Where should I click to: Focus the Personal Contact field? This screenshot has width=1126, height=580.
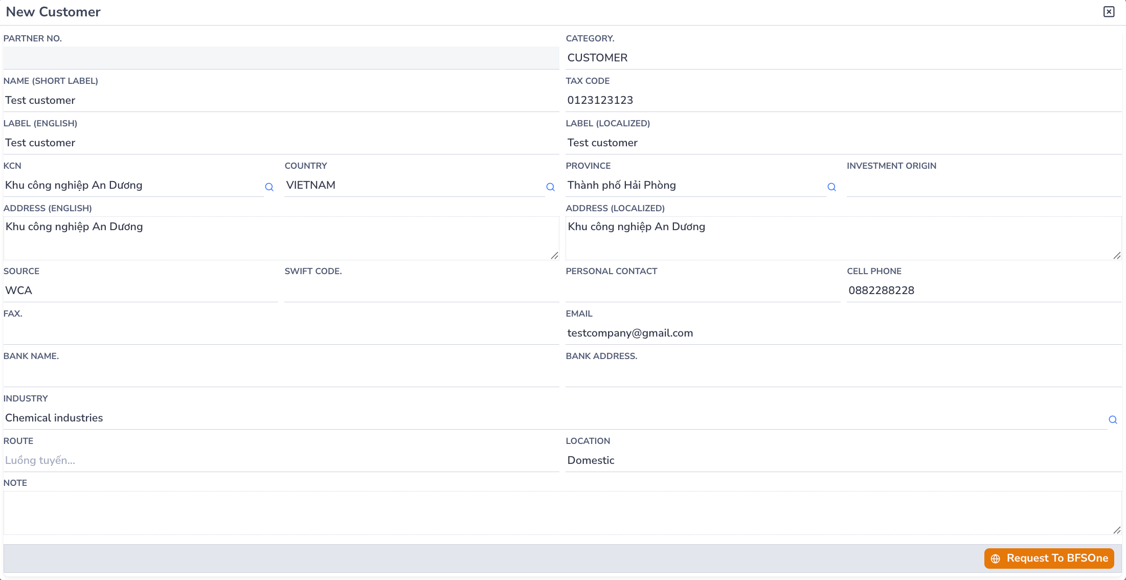[x=703, y=291]
